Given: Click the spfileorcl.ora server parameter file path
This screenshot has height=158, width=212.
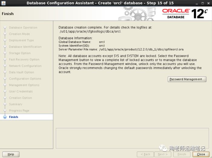Looking at the screenshot, I should (x=141, y=49).
